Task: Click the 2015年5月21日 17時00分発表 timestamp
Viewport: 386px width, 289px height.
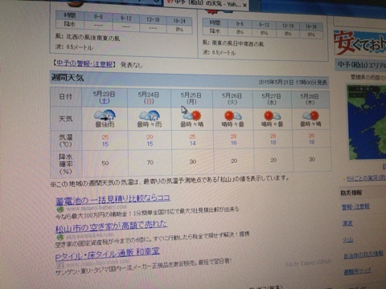Action: point(293,82)
